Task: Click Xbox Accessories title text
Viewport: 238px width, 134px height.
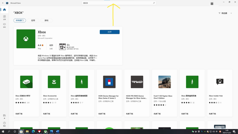Action: click(x=50, y=96)
